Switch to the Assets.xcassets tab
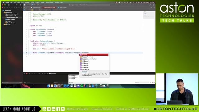The height and width of the screenshot is (112, 199). 62,7
